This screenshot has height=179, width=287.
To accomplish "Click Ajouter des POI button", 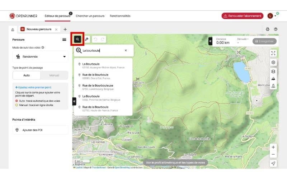I will pyautogui.click(x=40, y=130).
